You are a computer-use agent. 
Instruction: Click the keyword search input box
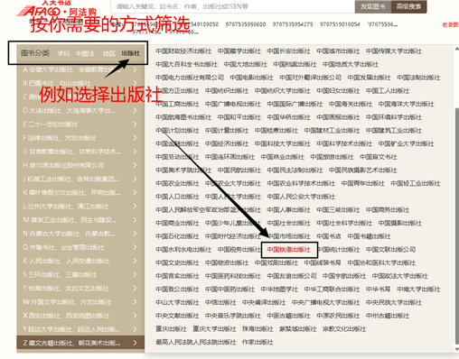point(233,6)
